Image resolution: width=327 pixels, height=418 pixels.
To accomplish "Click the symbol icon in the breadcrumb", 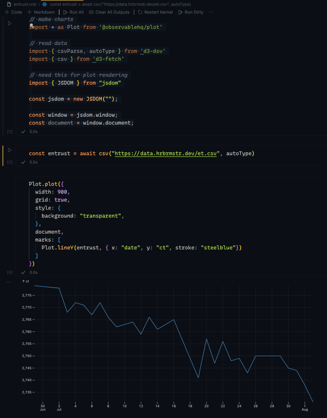I will click(44, 4).
